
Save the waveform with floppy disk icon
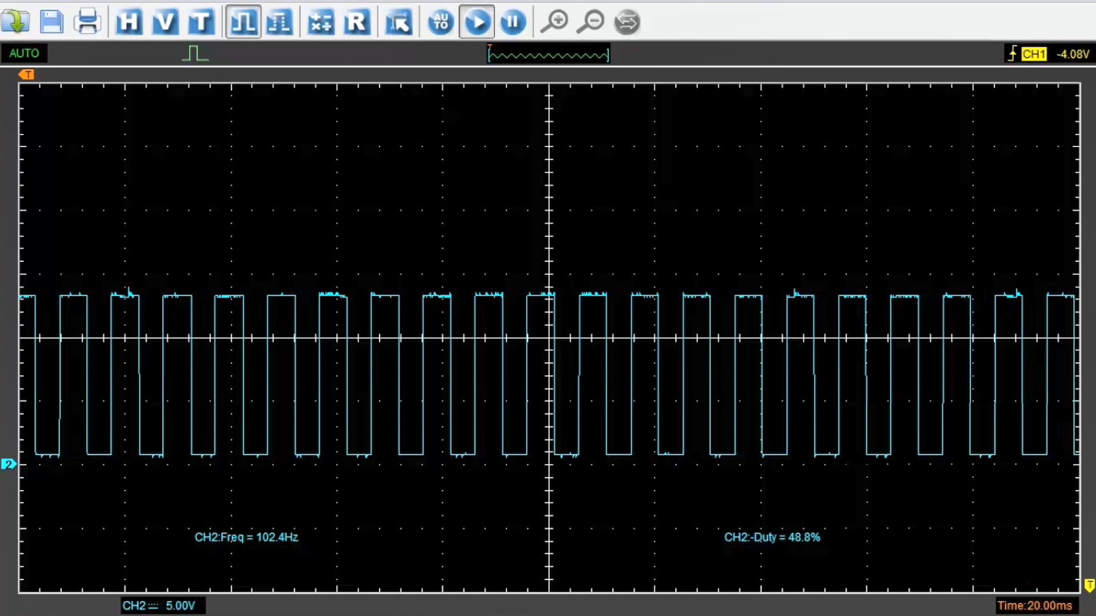pyautogui.click(x=51, y=22)
